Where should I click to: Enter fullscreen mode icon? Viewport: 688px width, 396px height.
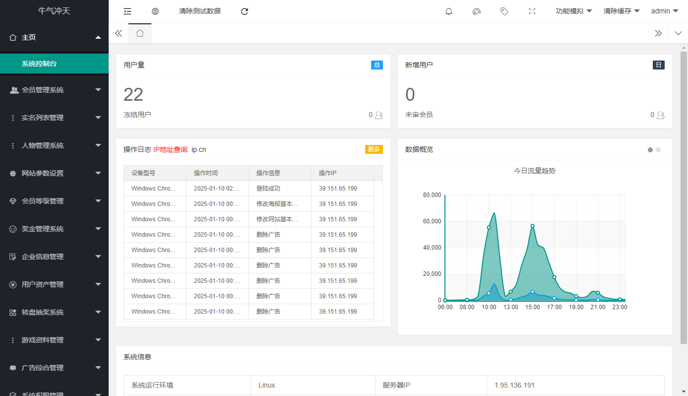click(532, 11)
